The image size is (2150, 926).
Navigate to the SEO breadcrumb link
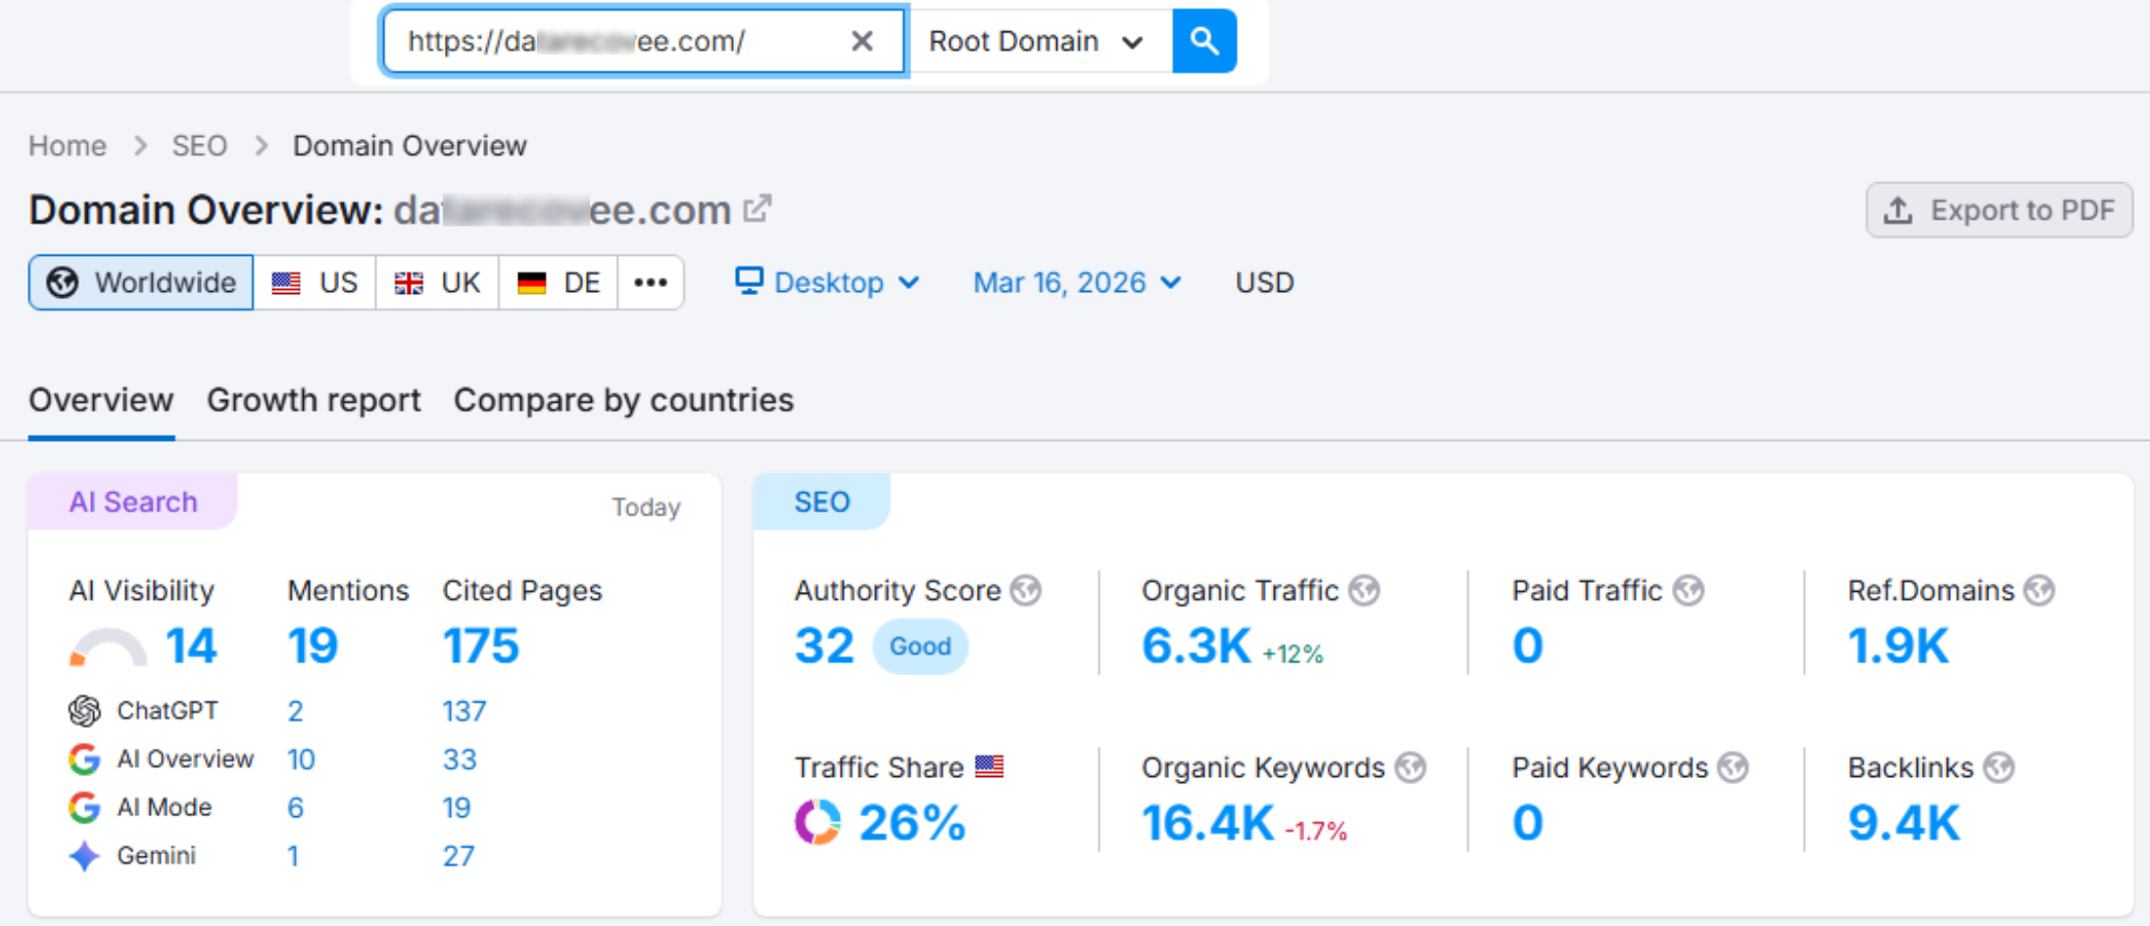coord(199,145)
